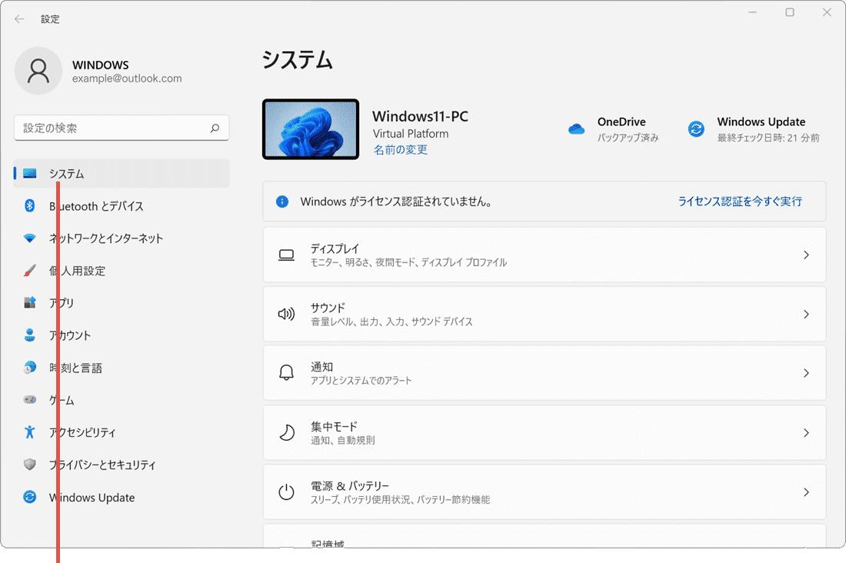Select the 通知 bell icon
Screen dimensions: 846x563
coord(287,373)
